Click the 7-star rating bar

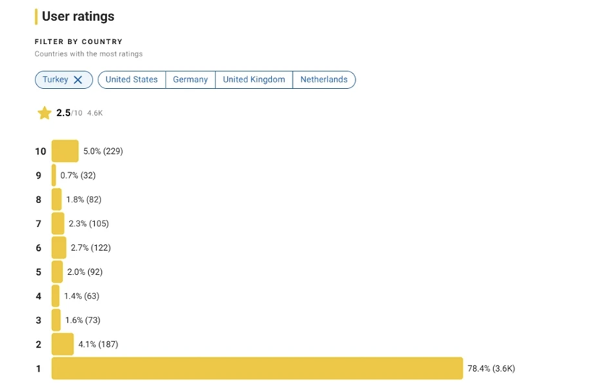point(58,224)
